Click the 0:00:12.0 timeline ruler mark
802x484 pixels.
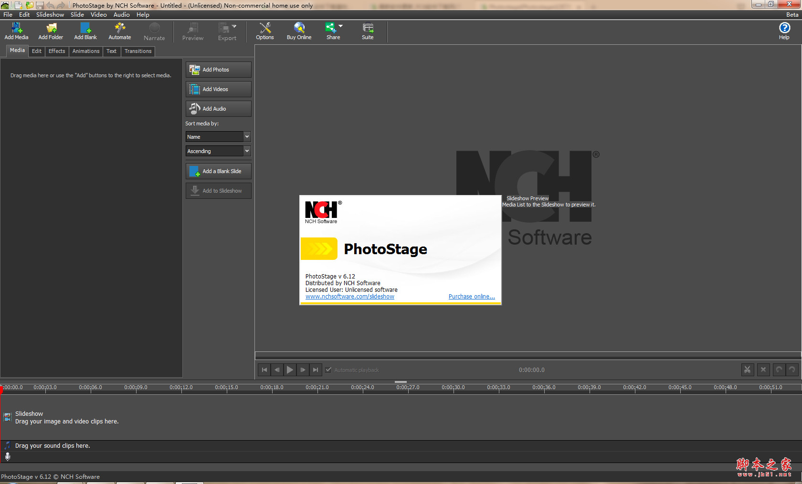(181, 387)
